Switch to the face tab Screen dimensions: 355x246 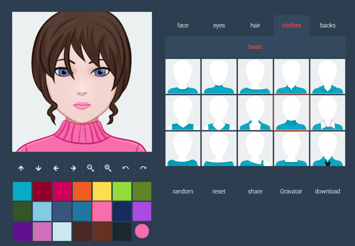(x=183, y=25)
